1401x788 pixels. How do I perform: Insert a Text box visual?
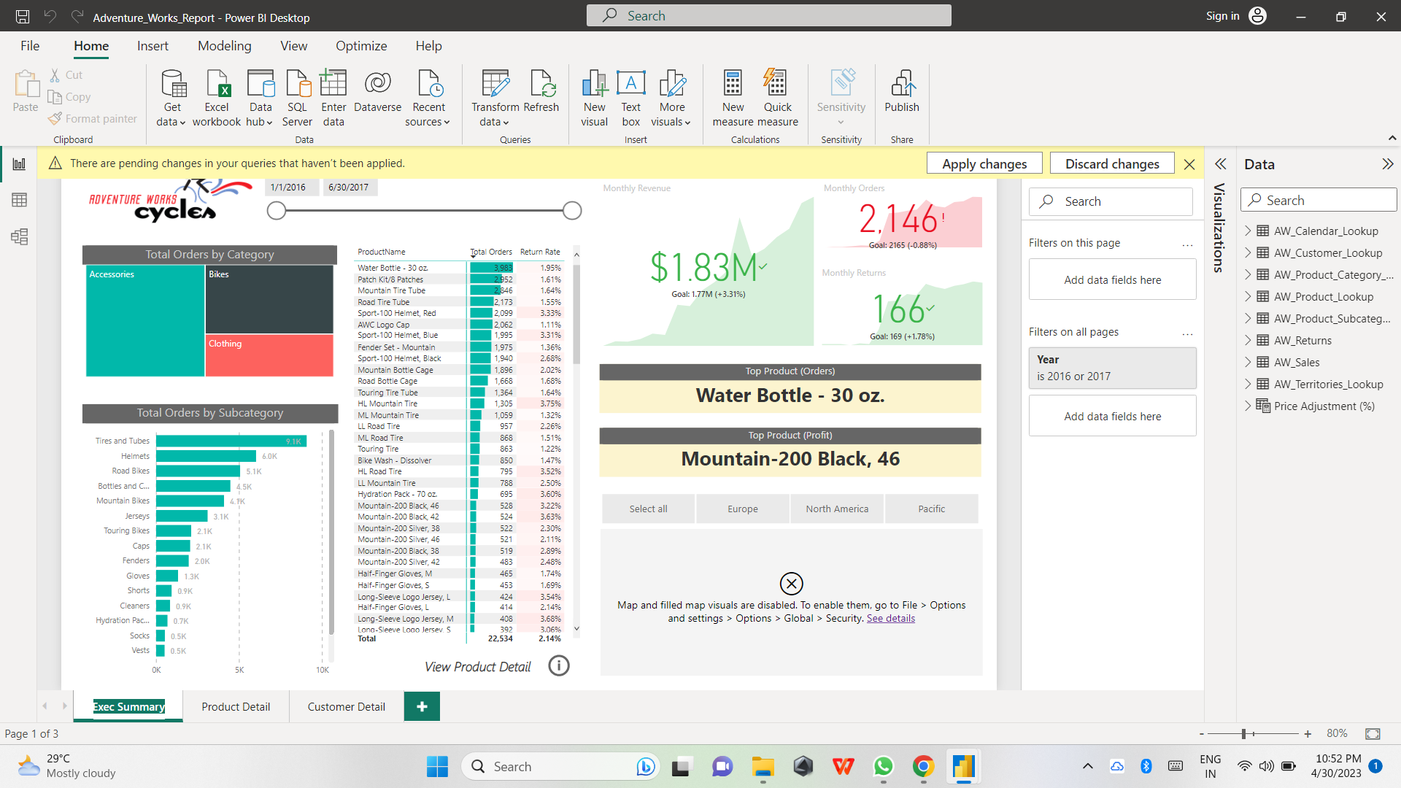630,97
